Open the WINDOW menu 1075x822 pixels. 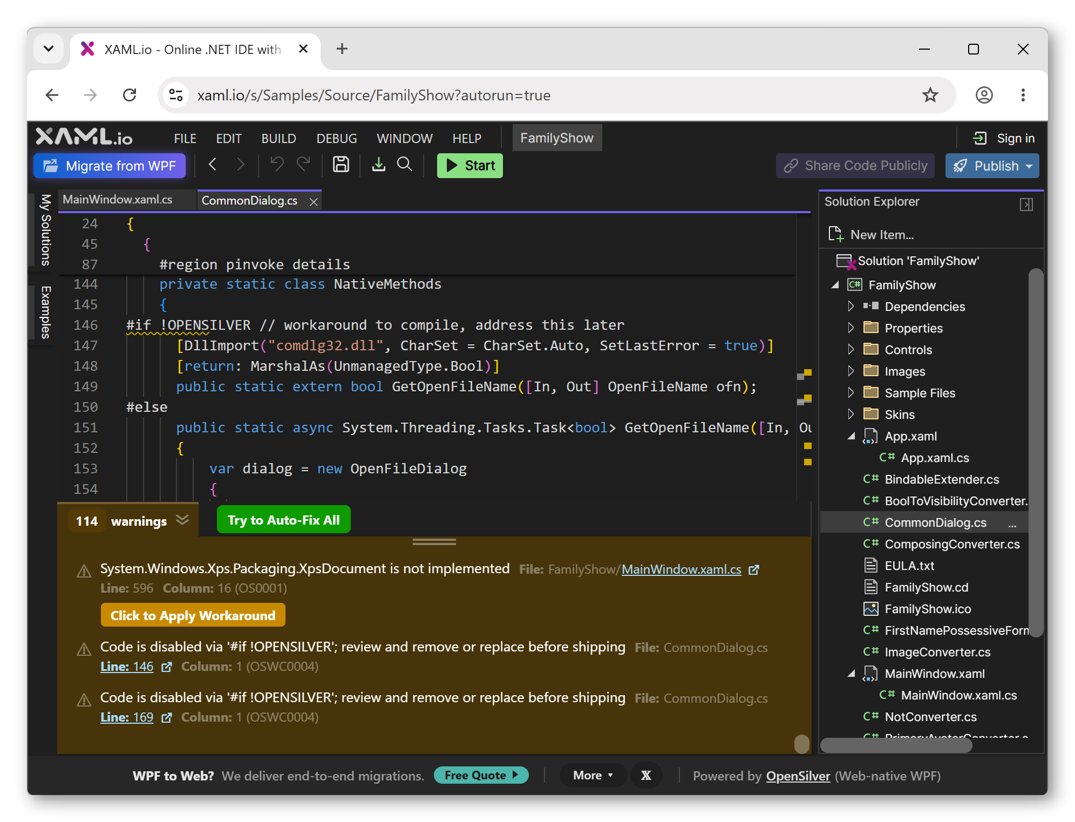coord(405,139)
